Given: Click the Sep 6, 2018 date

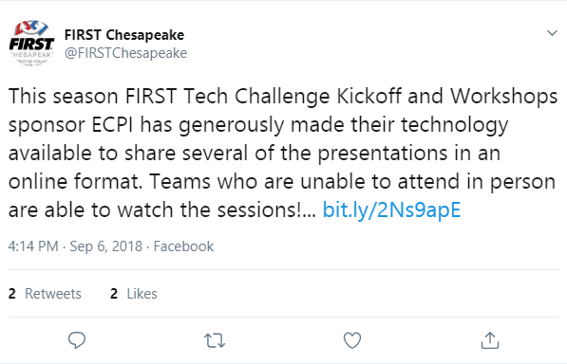Looking at the screenshot, I should tap(106, 246).
